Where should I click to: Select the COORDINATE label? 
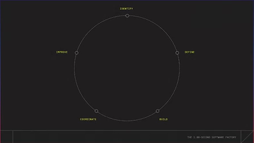pyautogui.click(x=88, y=119)
